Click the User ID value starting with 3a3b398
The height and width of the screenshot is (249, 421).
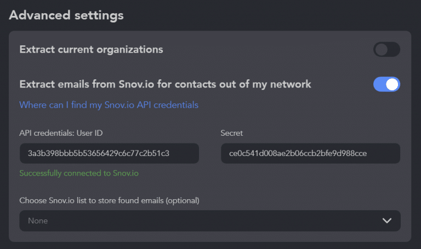point(98,154)
